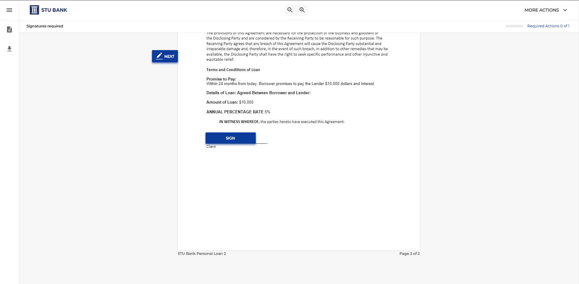
Task: Click the chevron next to More Actions
Action: click(x=565, y=10)
